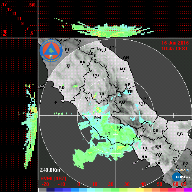Click the magenta 65 dBZ color swatch
Image resolution: width=192 pixels, height=192 pixels.
(188, 190)
